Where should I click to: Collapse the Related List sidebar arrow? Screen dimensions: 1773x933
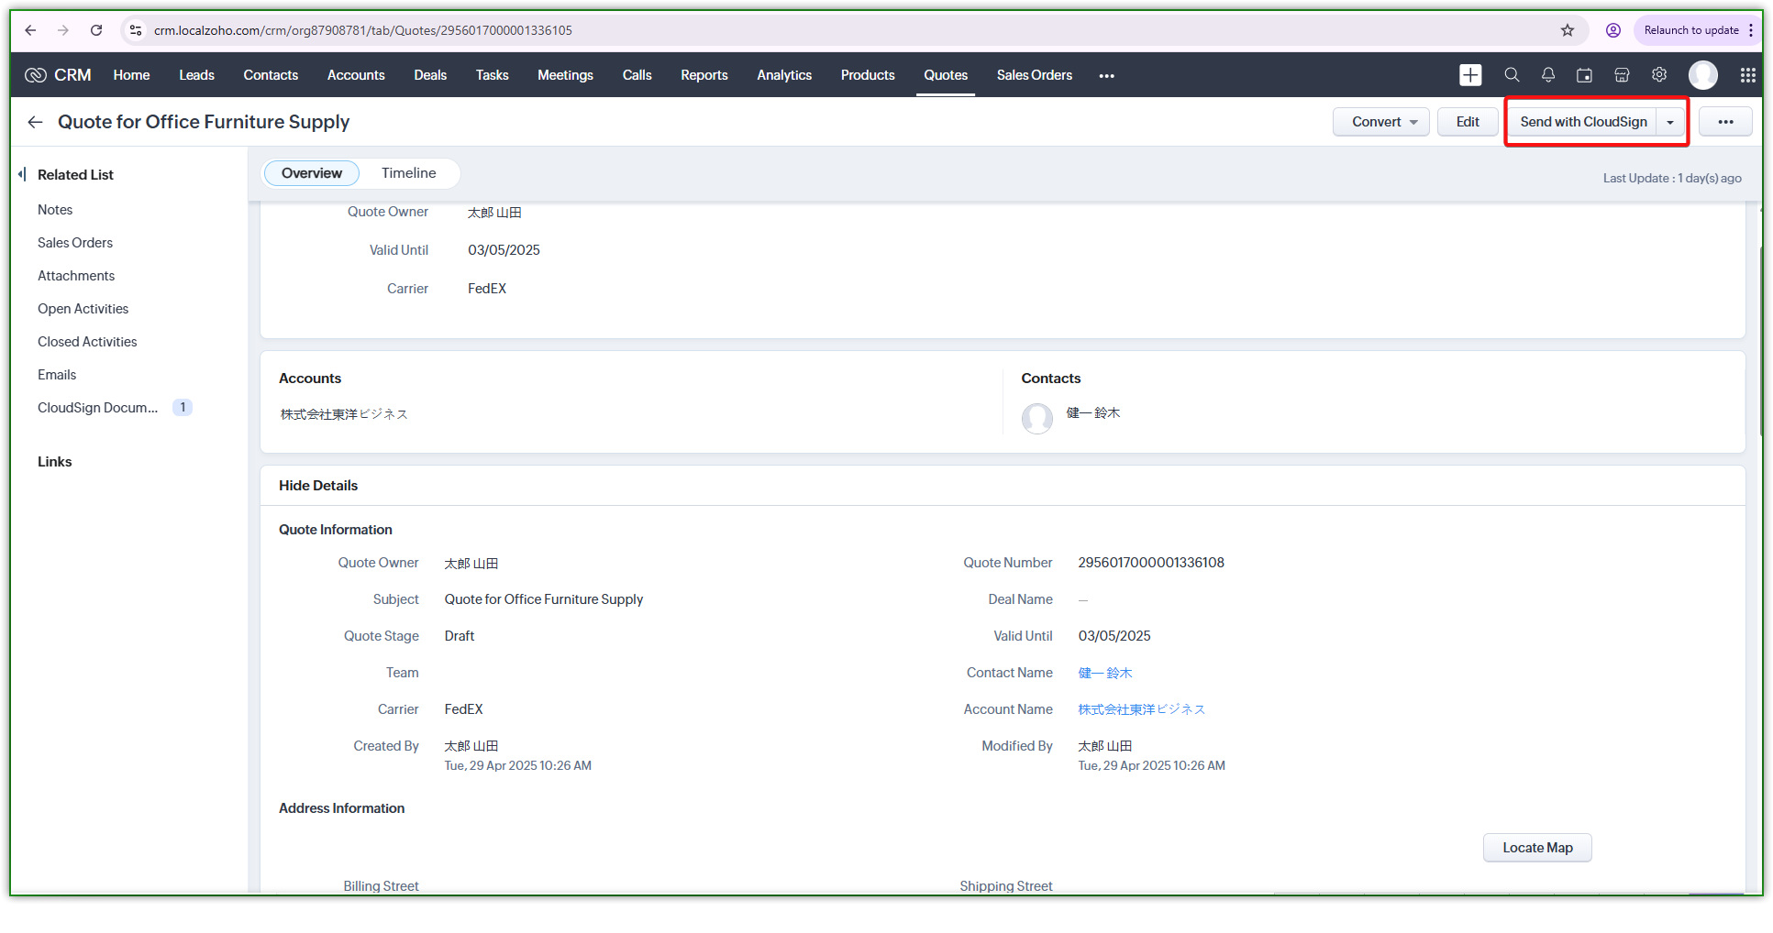(22, 174)
